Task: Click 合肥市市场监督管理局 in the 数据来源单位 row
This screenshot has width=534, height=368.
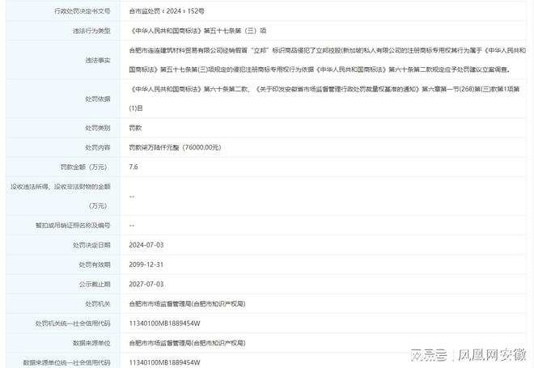Action: pos(188,343)
